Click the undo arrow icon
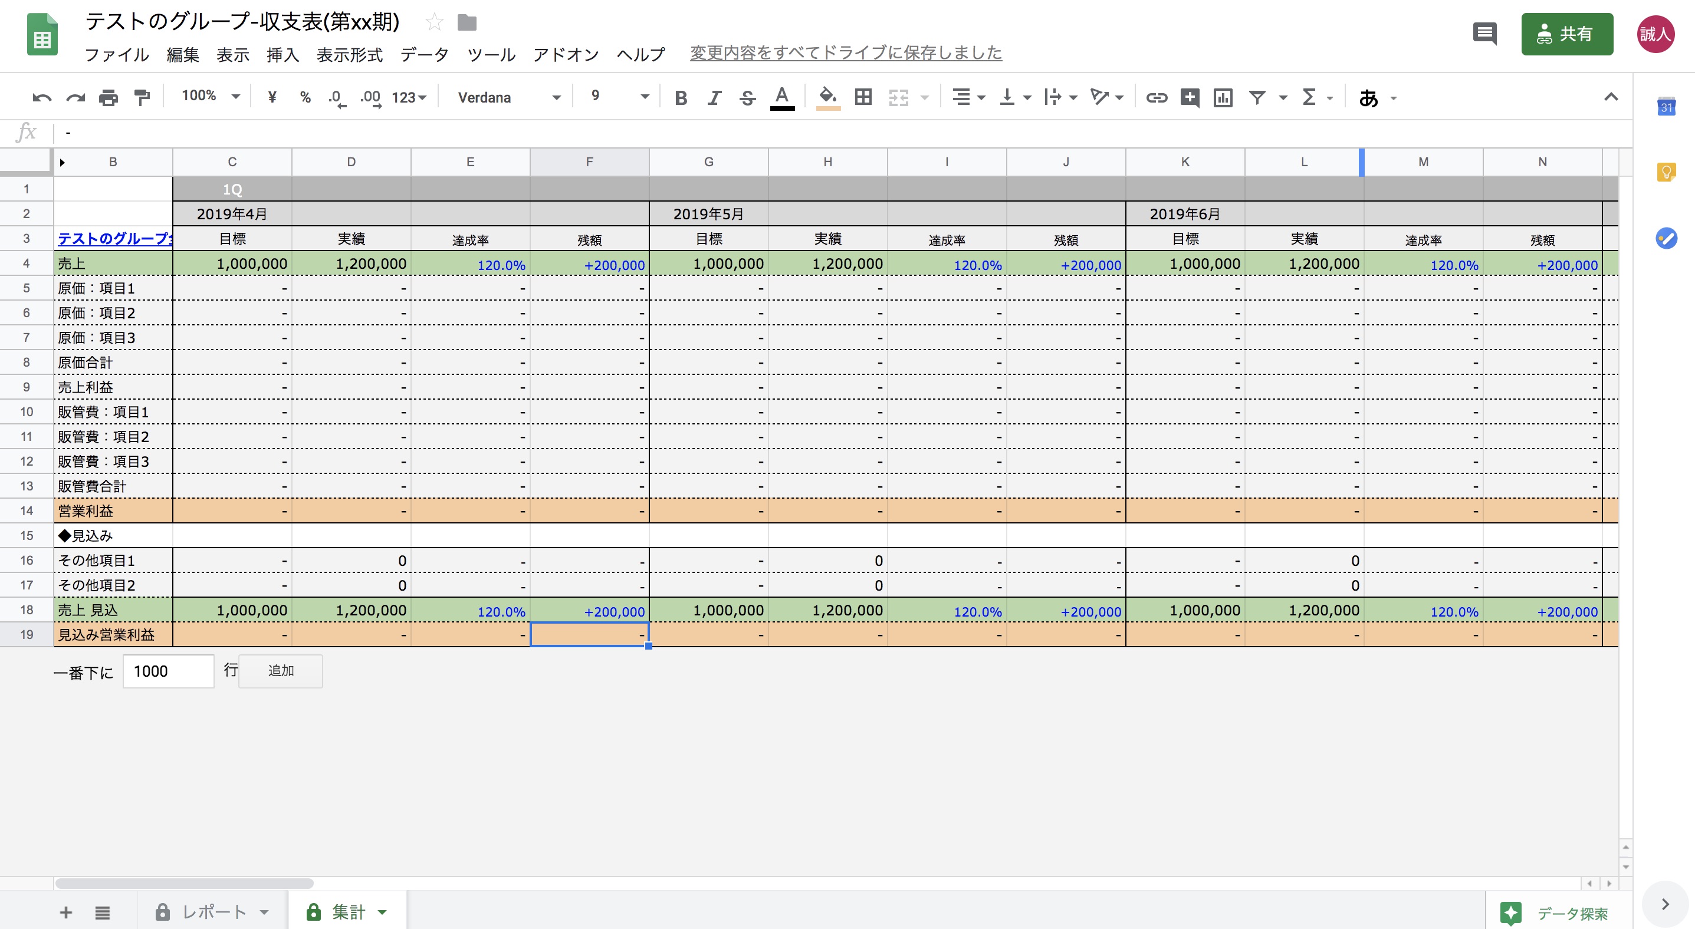1695x929 pixels. click(41, 98)
